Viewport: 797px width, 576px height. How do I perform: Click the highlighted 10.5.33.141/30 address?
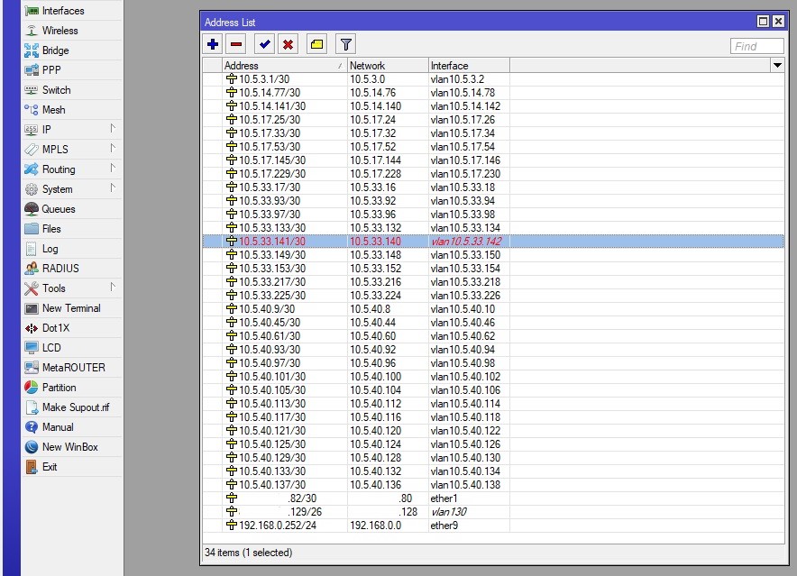272,242
